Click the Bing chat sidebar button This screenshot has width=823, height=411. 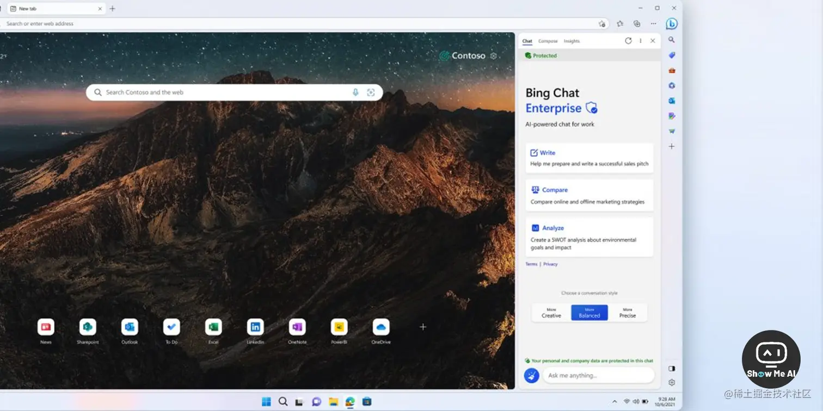tap(672, 24)
